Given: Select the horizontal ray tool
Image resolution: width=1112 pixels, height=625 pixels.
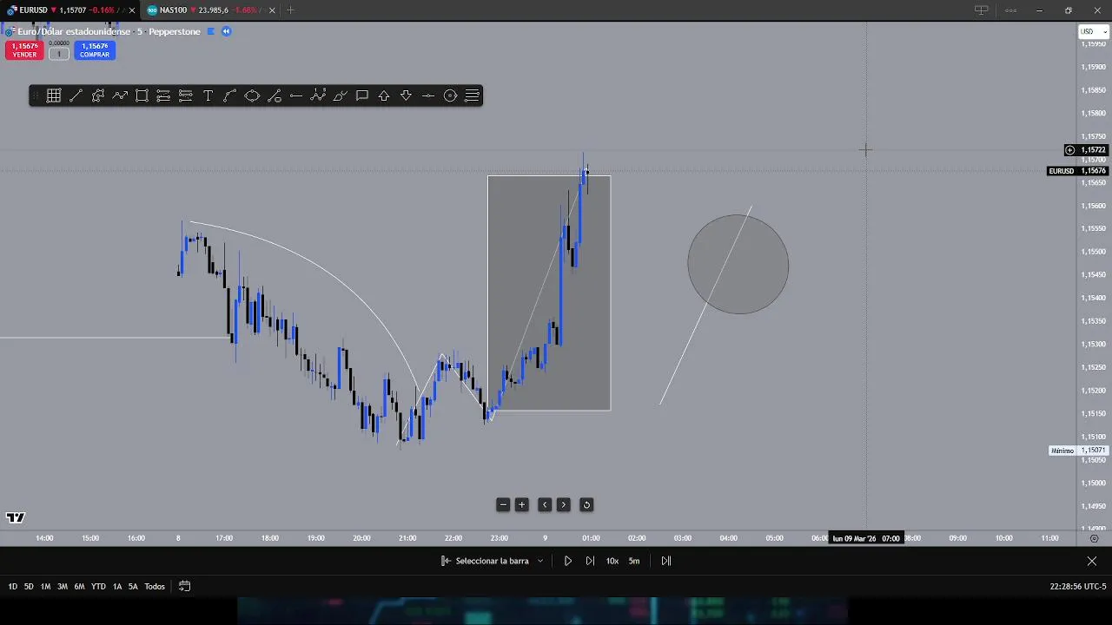Looking at the screenshot, I should point(296,95).
